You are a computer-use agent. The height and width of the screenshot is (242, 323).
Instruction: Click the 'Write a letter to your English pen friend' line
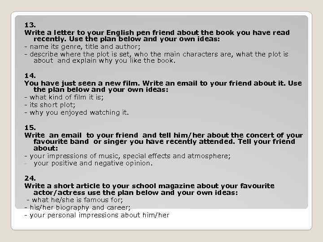coord(157,32)
